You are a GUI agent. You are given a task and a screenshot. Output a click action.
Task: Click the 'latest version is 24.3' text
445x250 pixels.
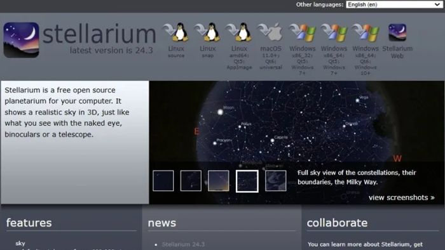coord(111,50)
